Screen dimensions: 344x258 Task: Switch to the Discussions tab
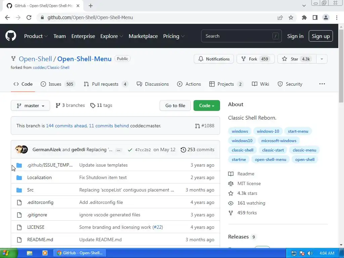coord(153,84)
